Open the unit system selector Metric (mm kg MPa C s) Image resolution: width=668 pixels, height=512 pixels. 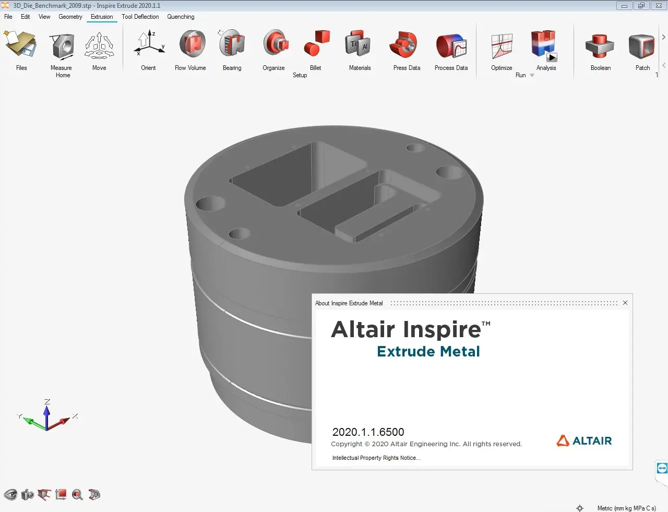click(626, 508)
